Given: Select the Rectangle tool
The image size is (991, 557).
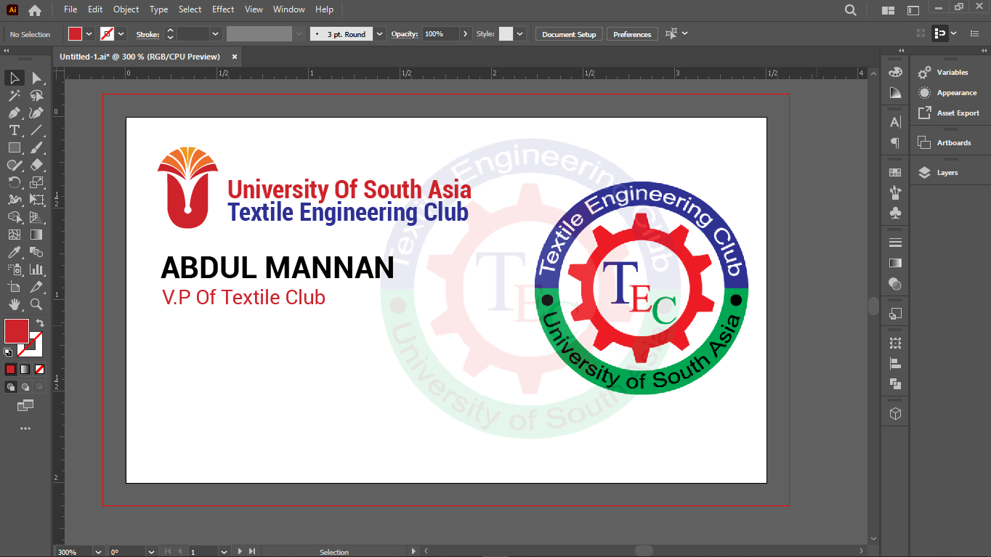Looking at the screenshot, I should point(14,147).
